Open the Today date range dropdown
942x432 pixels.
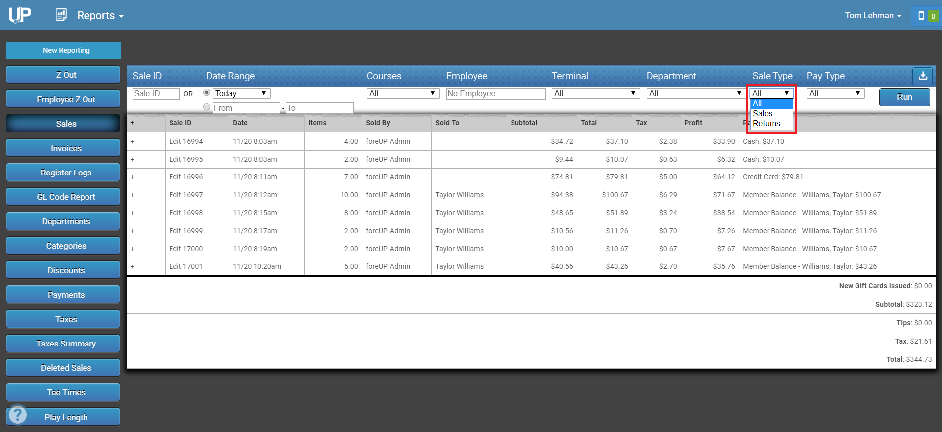coord(242,93)
